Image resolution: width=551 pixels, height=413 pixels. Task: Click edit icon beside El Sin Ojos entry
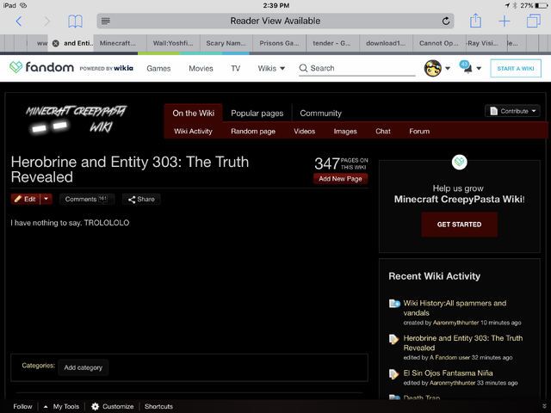click(x=394, y=374)
